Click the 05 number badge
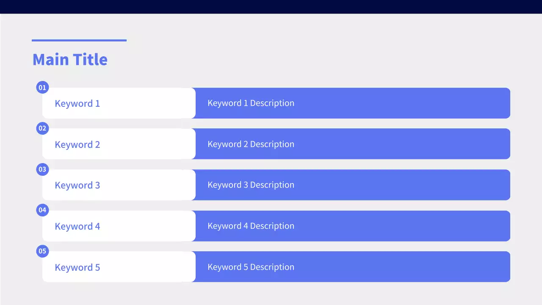542x305 pixels. coord(42,251)
